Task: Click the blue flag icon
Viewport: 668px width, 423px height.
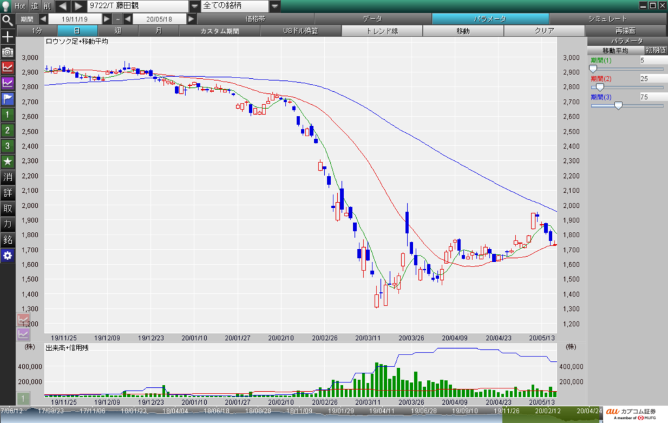Action: (8, 98)
